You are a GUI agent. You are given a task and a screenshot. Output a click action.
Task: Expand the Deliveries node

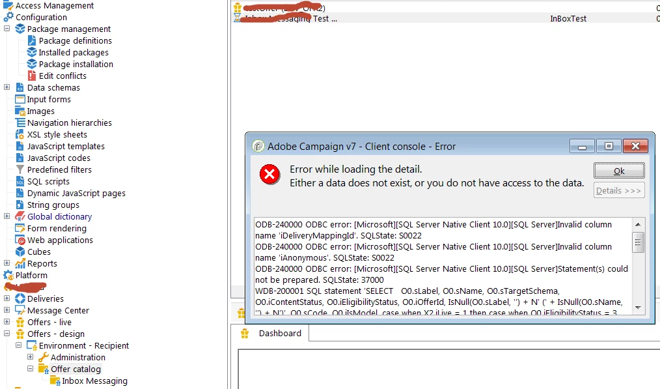7,298
